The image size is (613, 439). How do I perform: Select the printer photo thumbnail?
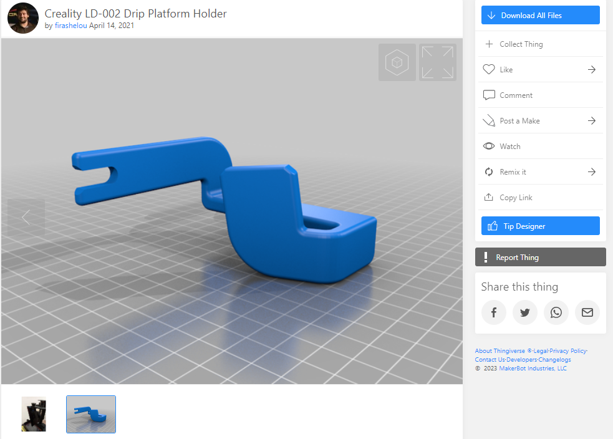[34, 414]
